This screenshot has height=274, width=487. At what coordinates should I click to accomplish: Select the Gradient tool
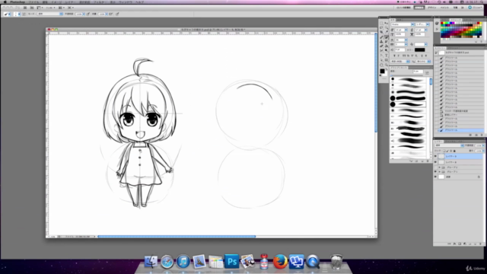click(387, 46)
